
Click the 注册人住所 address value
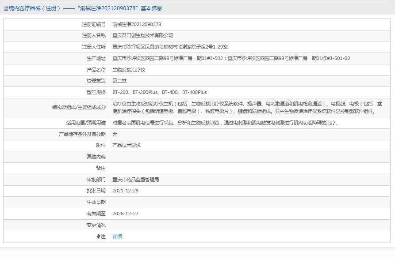[170, 47]
